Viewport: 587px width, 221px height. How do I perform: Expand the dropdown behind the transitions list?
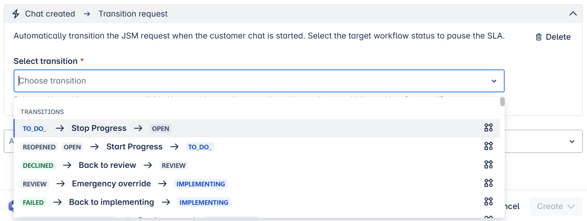572,141
